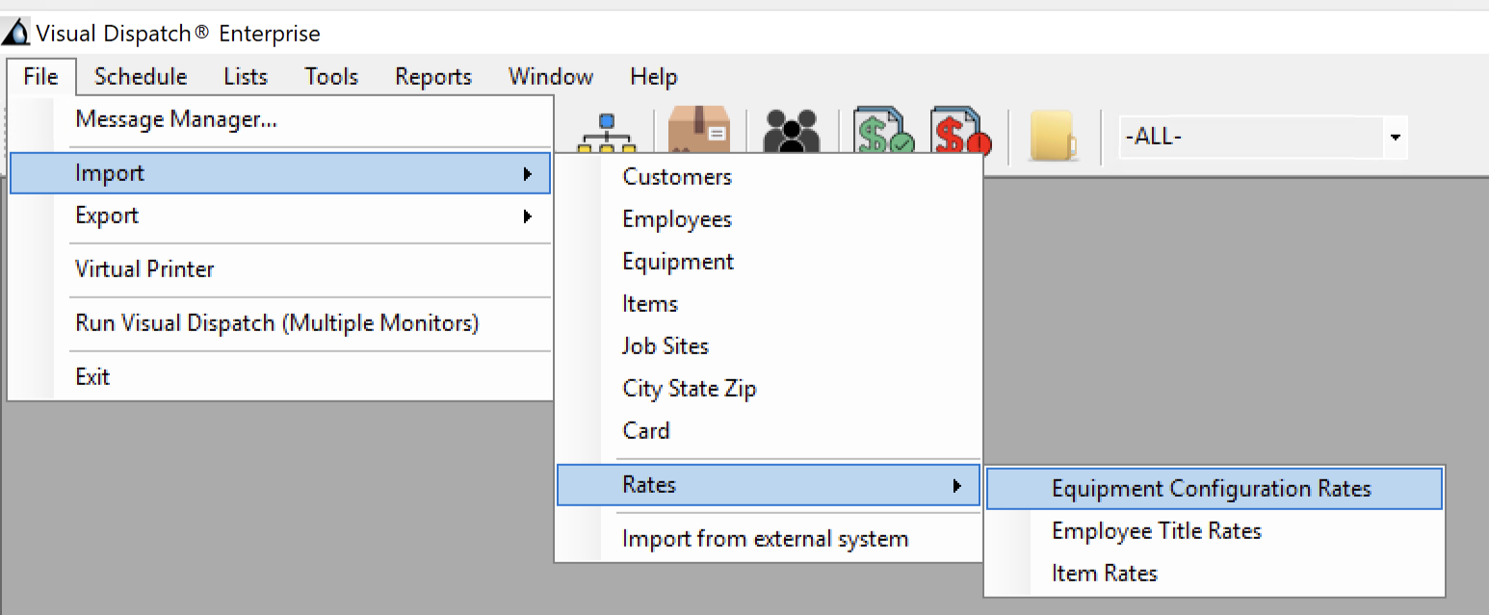Open the Help menu
This screenshot has width=1489, height=615.
click(x=654, y=76)
